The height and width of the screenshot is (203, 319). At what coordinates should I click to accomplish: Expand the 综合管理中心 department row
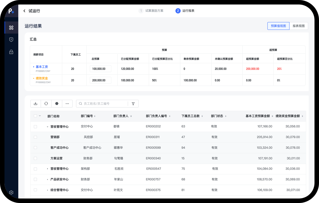pyautogui.click(x=47, y=190)
